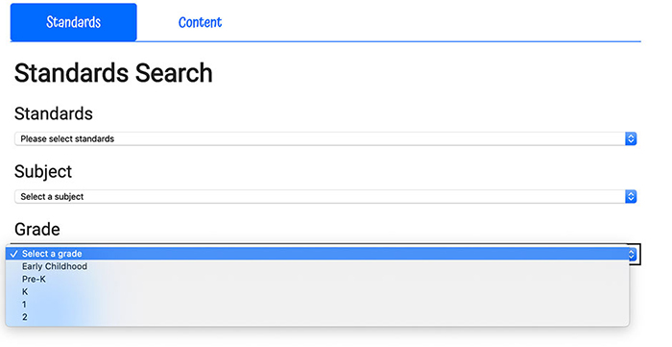
Task: Click the 'Standards' field label
Action: pyautogui.click(x=54, y=113)
